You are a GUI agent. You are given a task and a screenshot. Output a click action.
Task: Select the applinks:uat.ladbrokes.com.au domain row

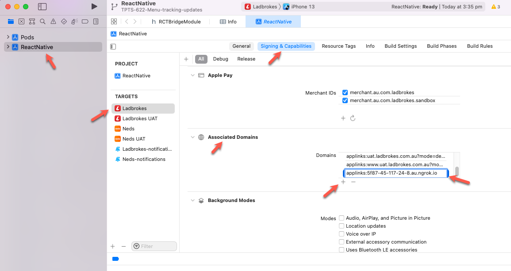[x=396, y=156]
